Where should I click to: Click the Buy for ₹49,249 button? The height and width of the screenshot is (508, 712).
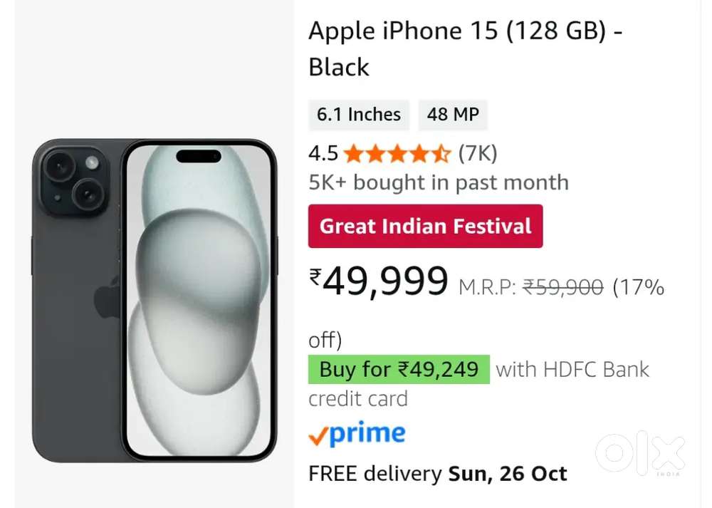pyautogui.click(x=397, y=369)
